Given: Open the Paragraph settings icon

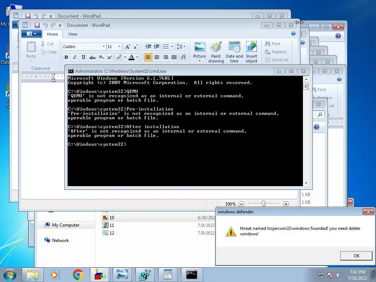Looking at the screenshot, I should coord(183,57).
